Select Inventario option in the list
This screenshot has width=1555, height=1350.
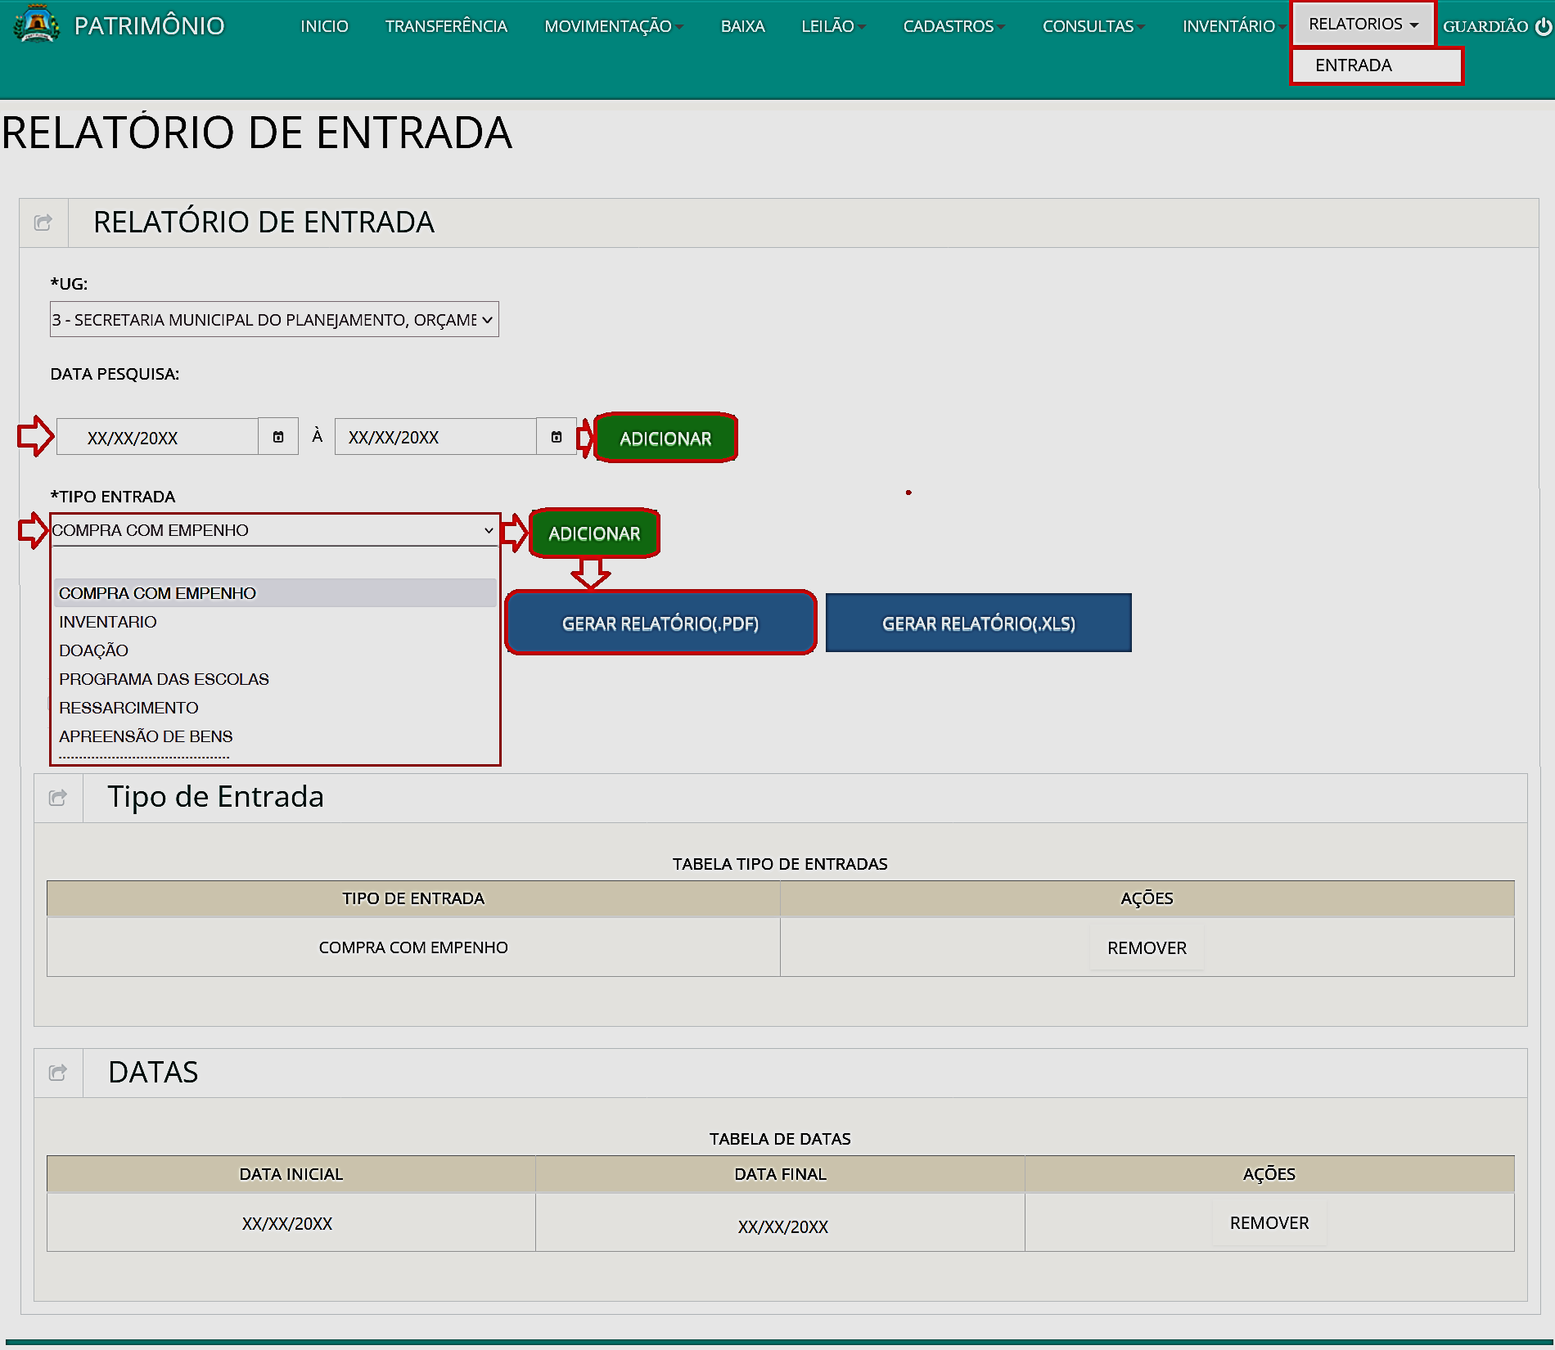click(275, 622)
